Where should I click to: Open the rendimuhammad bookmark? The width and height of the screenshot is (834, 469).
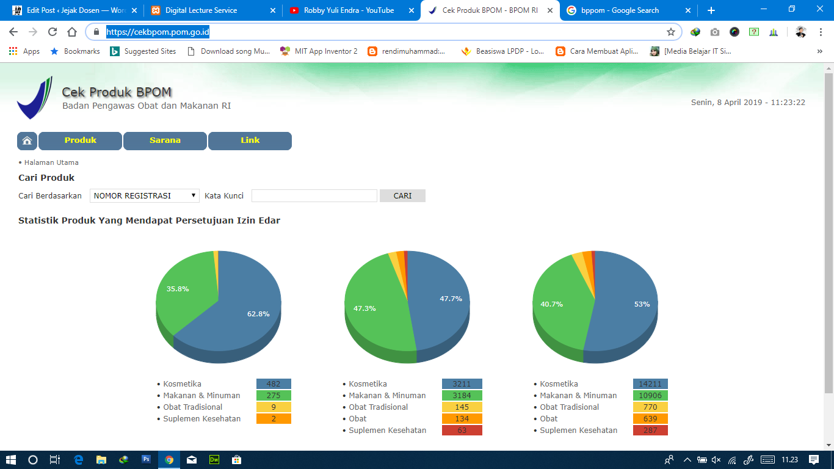(x=407, y=51)
